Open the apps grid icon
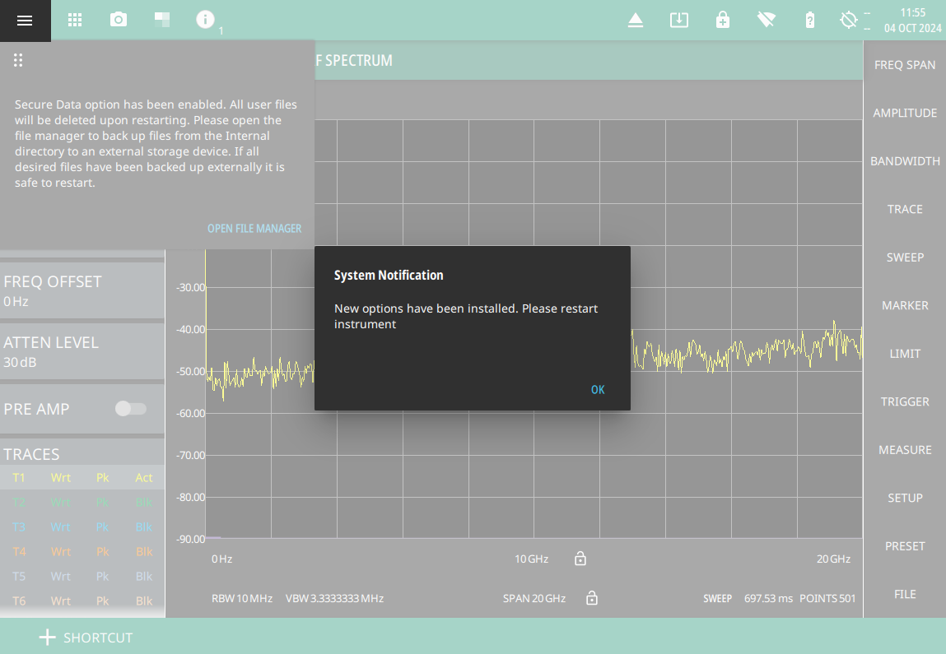 point(75,21)
